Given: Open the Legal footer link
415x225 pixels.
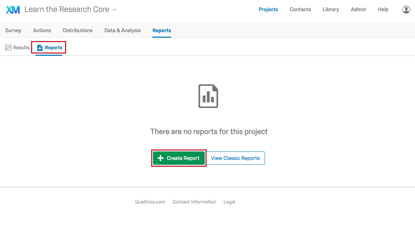Looking at the screenshot, I should (229, 202).
